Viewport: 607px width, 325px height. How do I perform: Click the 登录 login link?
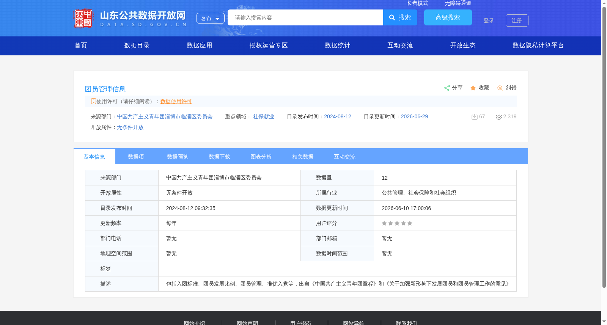489,20
